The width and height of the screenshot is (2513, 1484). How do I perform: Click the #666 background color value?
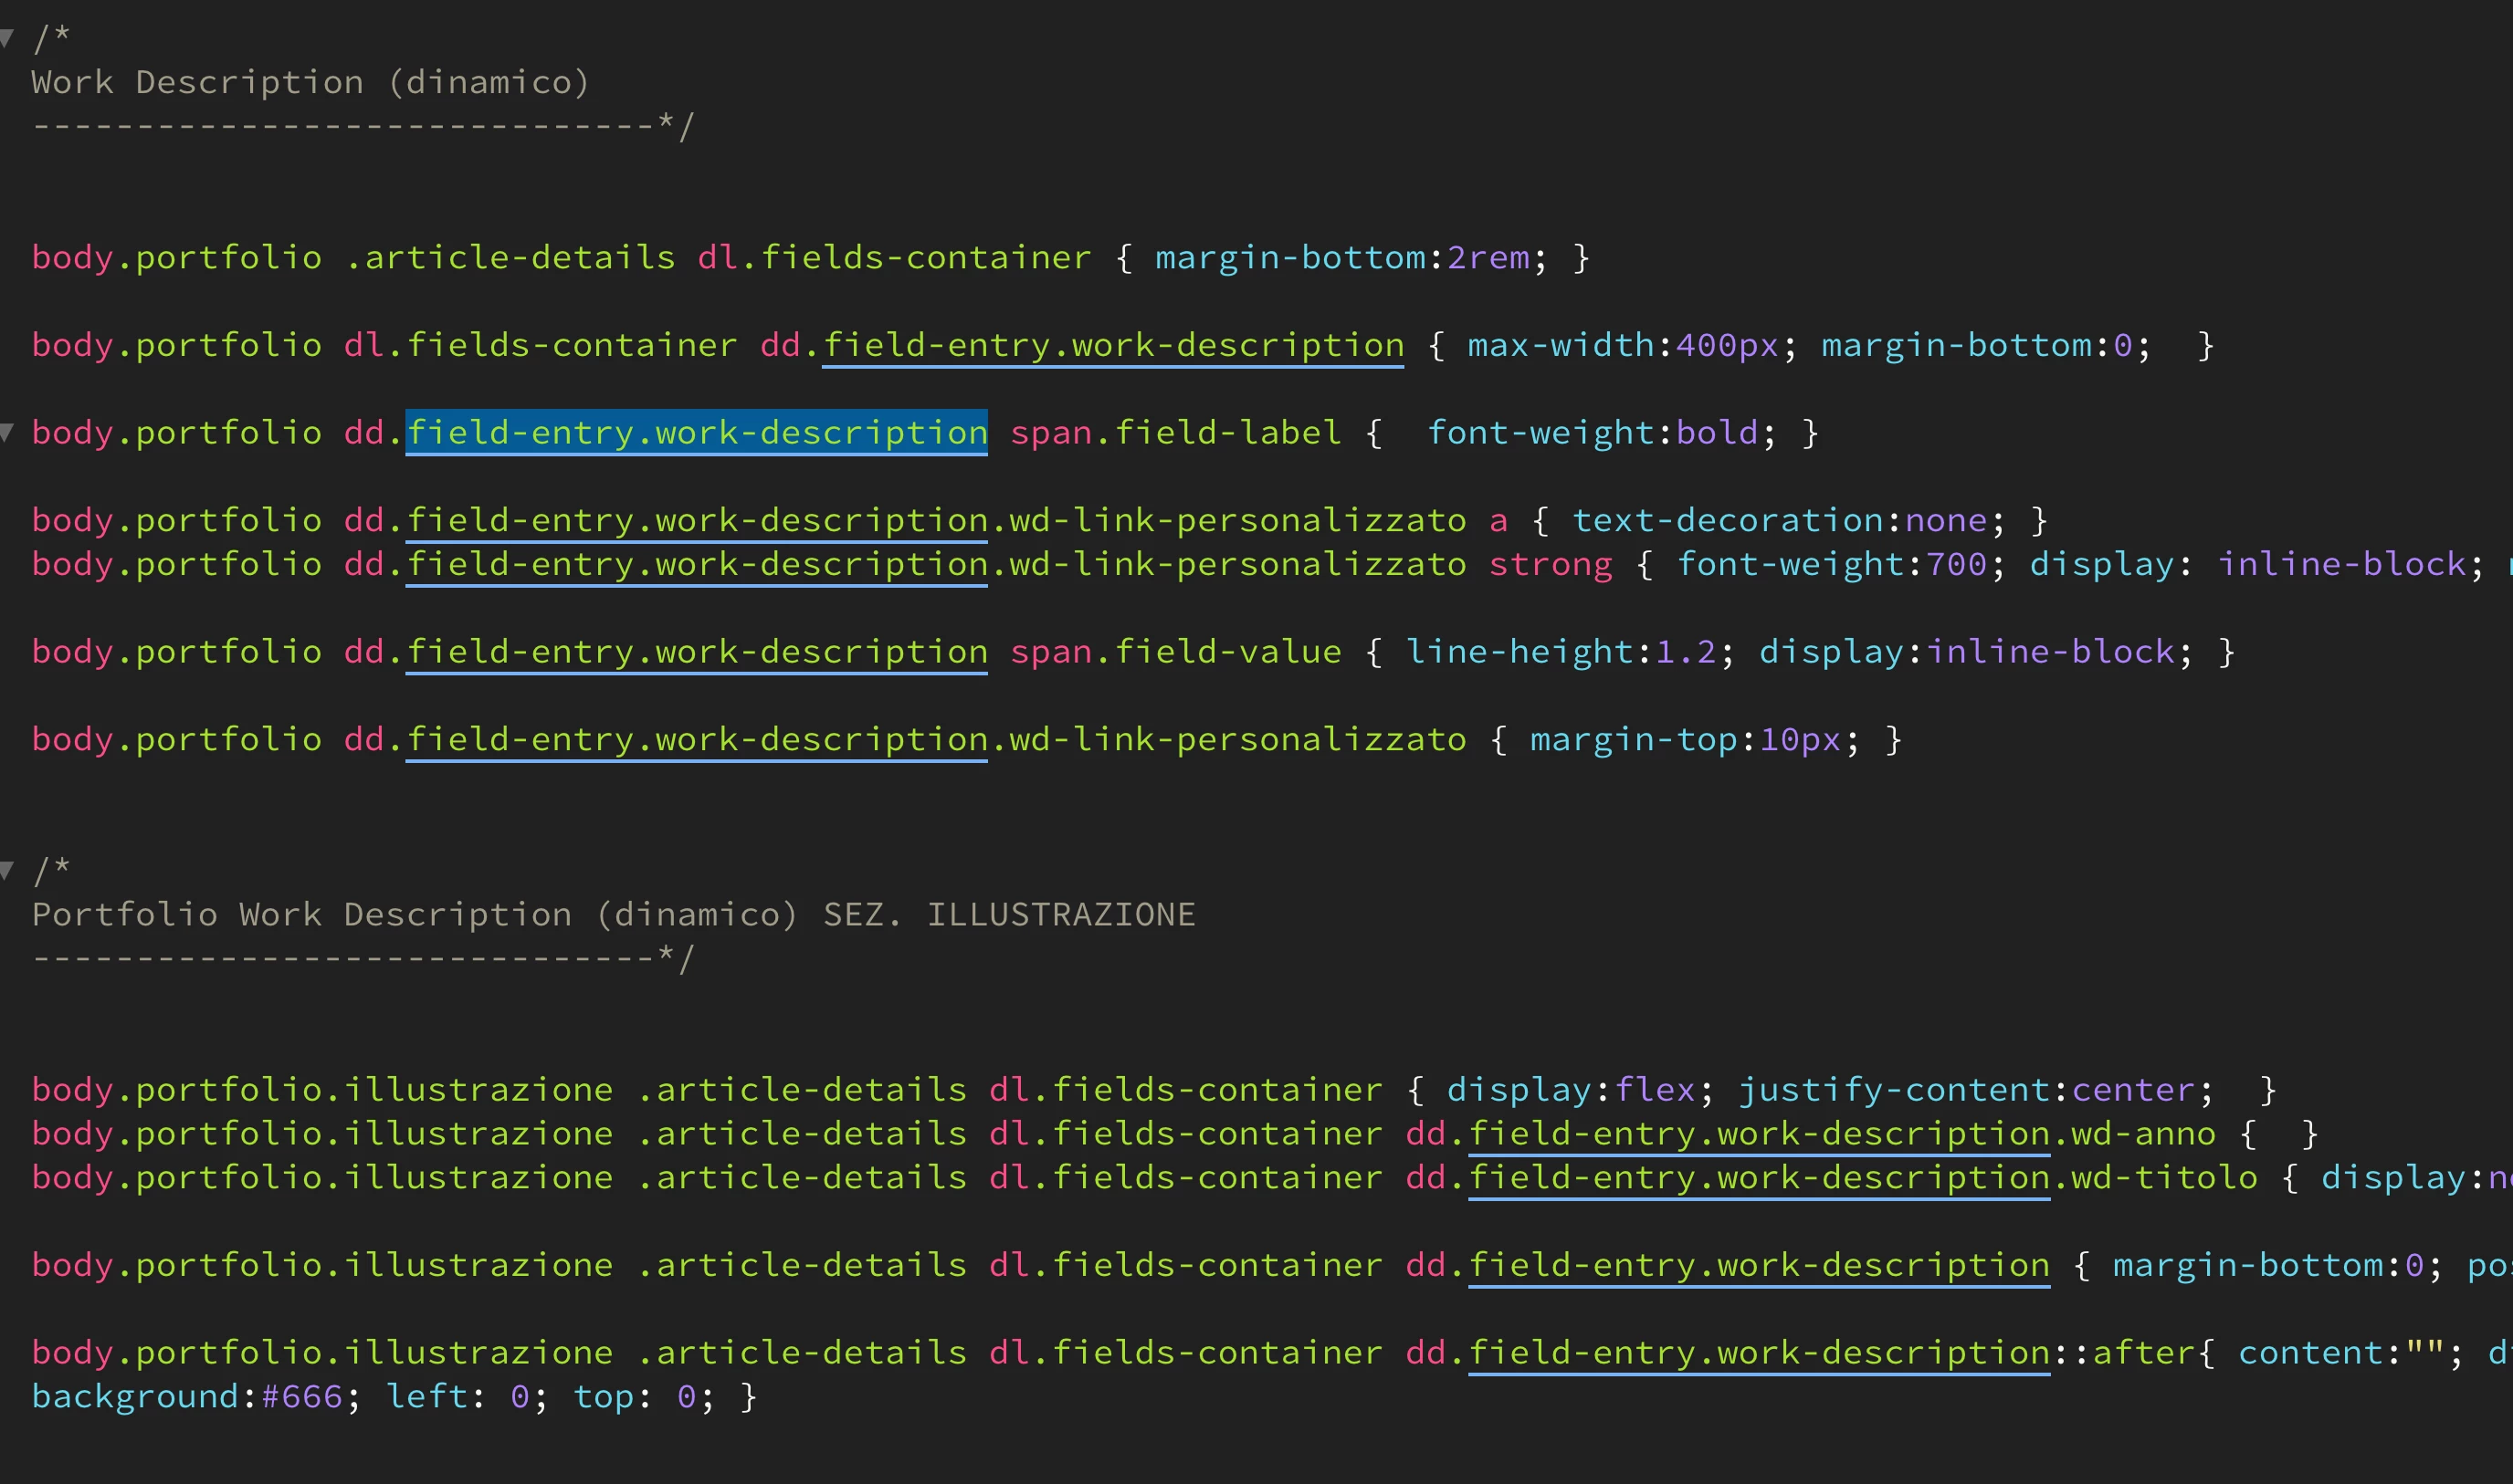pyautogui.click(x=302, y=1396)
